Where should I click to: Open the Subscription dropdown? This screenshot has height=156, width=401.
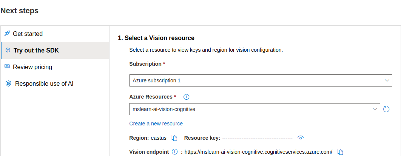(x=387, y=80)
